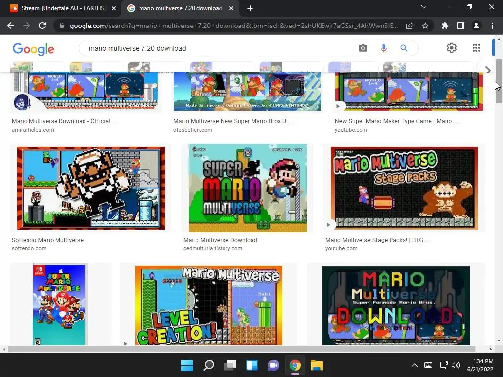
Task: Advance the filter chips with right chevron
Action: click(488, 70)
